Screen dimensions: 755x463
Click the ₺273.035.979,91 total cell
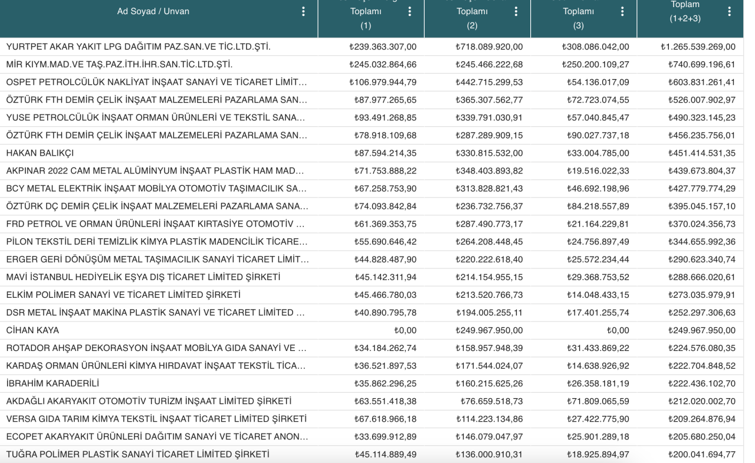click(x=702, y=294)
